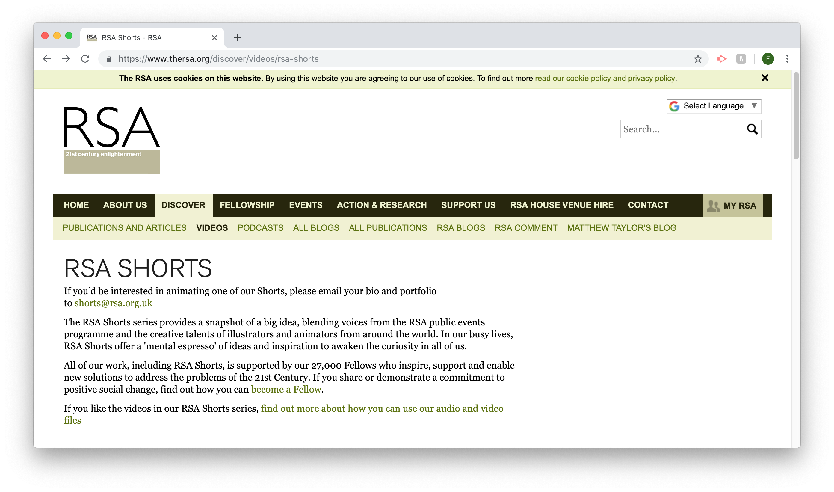Image resolution: width=834 pixels, height=492 pixels.
Task: Open the red arrow extension icon
Action: click(x=721, y=59)
